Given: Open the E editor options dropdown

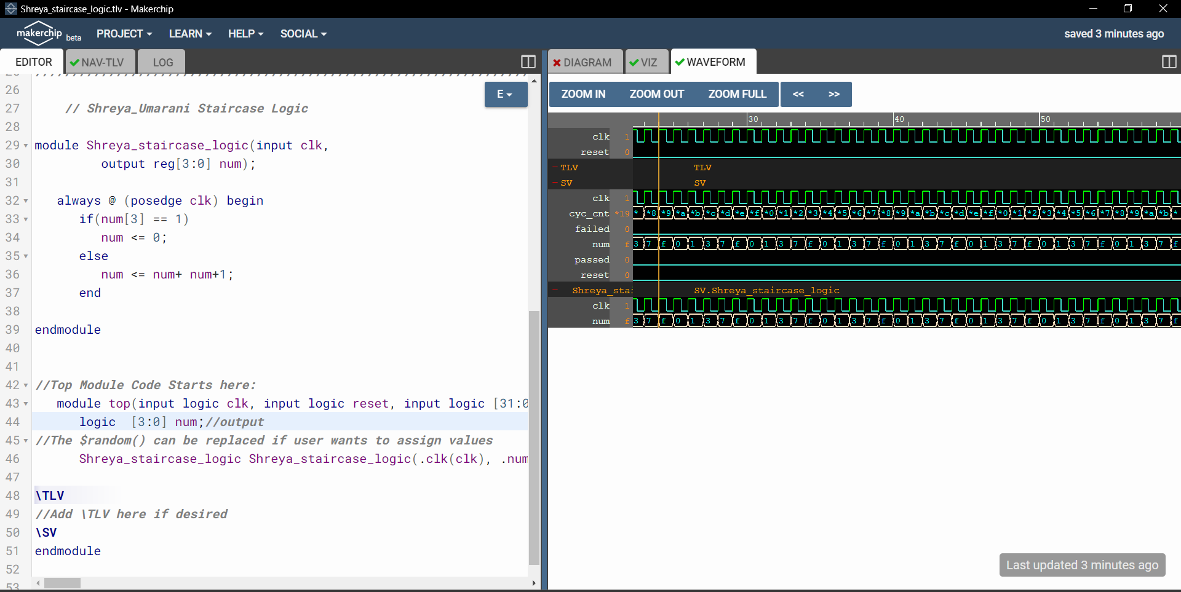Looking at the screenshot, I should 506,94.
